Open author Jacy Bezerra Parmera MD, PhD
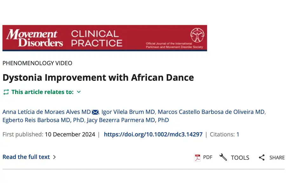This screenshot has width=286, height=195. click(128, 120)
